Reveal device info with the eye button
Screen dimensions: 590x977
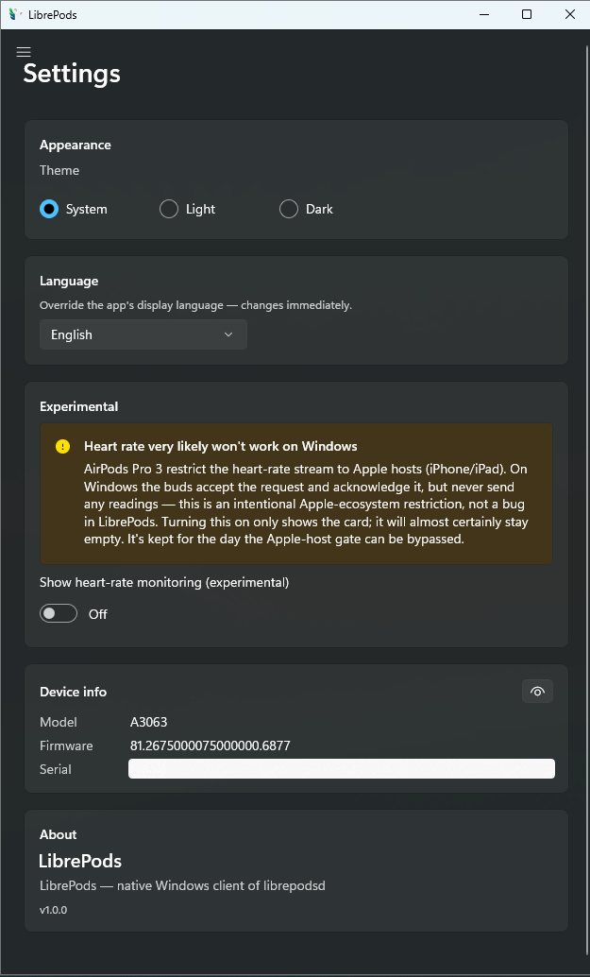pos(537,691)
